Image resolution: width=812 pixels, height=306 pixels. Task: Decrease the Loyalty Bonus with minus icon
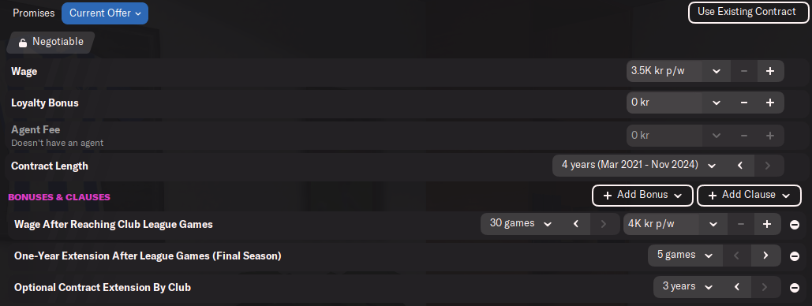tap(744, 103)
